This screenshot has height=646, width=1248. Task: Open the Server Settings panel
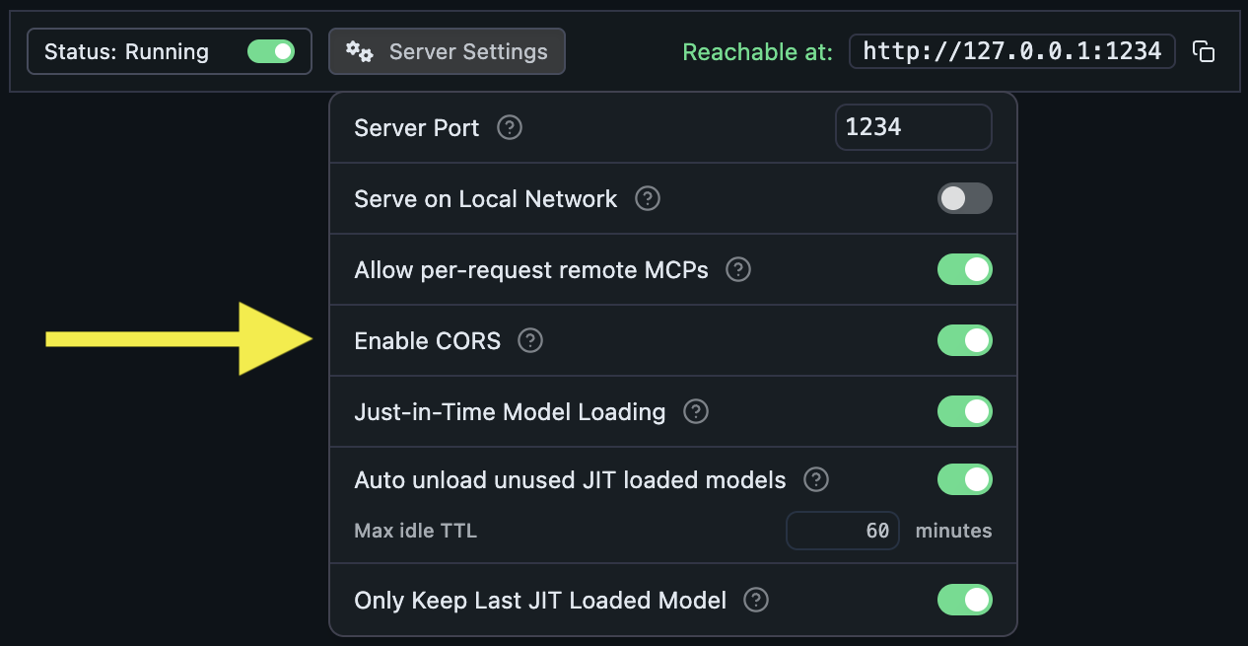[x=447, y=51]
